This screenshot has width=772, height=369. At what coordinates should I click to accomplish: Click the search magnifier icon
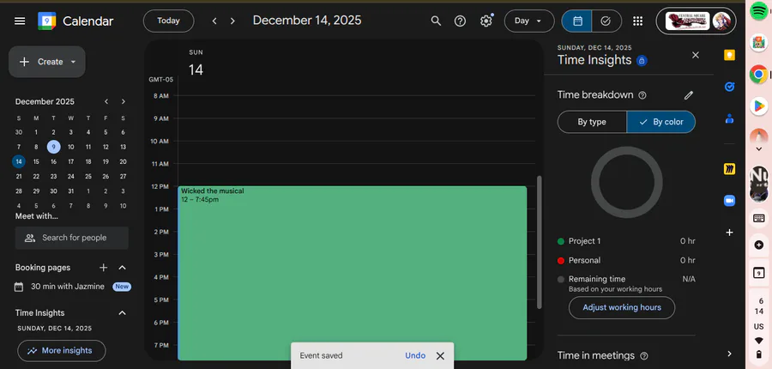(436, 21)
